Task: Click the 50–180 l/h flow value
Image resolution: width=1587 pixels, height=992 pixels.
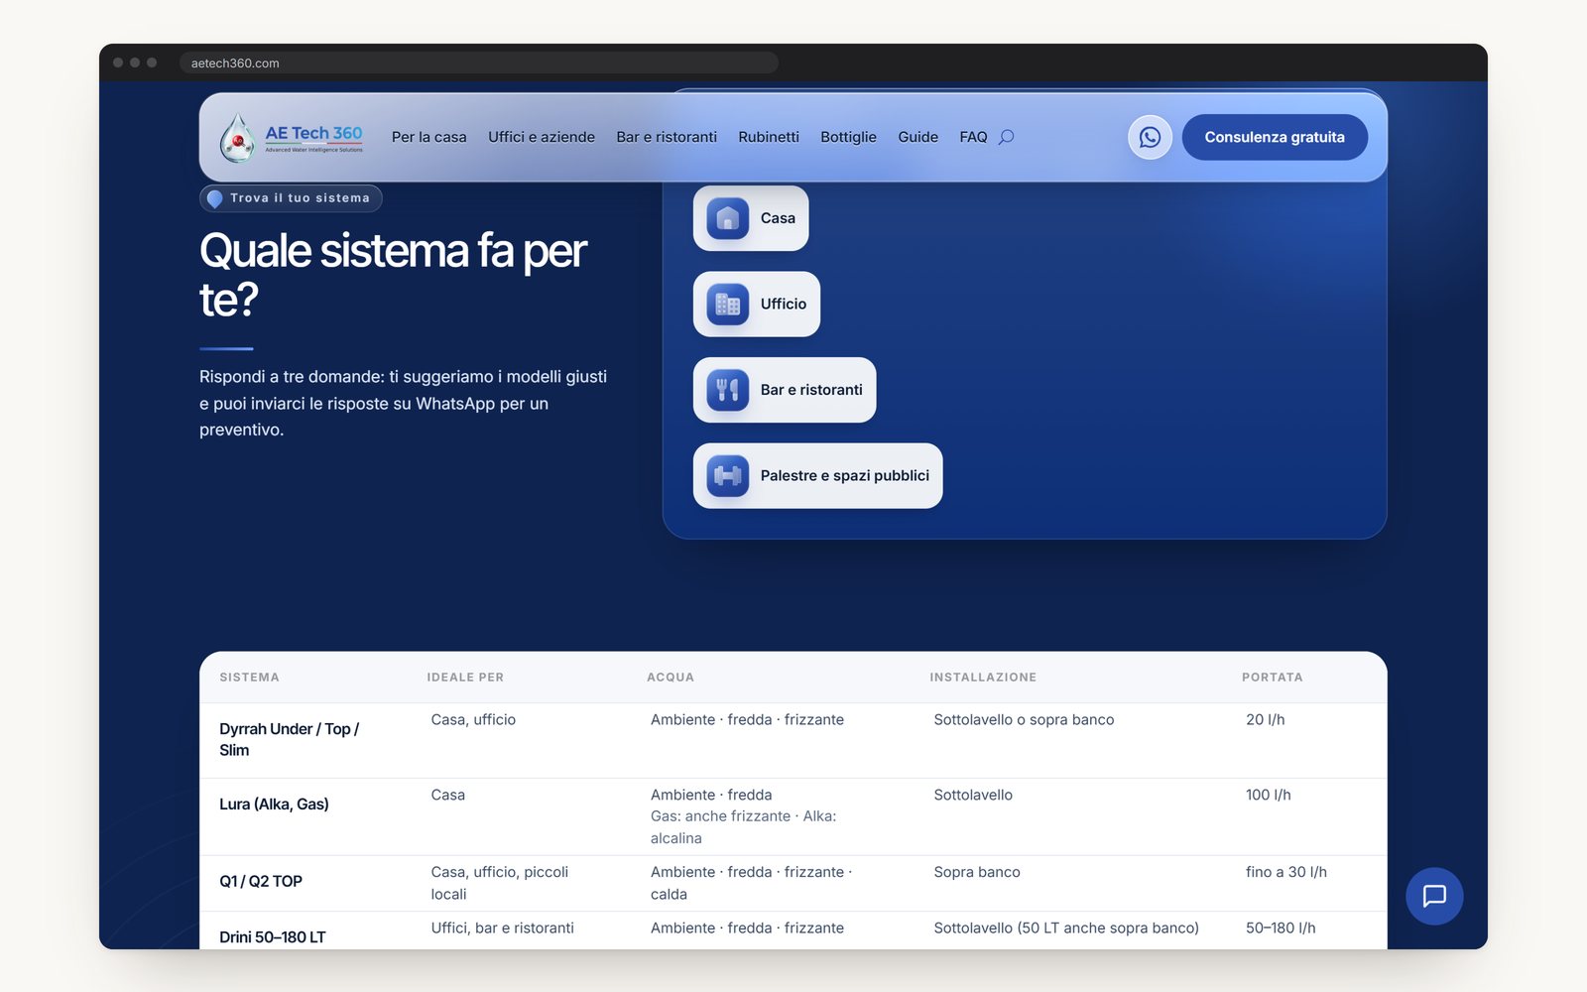Action: (1281, 928)
